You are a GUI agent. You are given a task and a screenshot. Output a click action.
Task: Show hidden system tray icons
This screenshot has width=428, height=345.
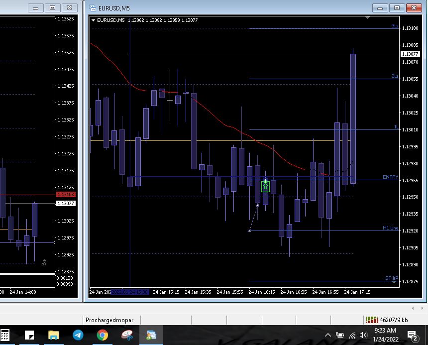point(328,335)
